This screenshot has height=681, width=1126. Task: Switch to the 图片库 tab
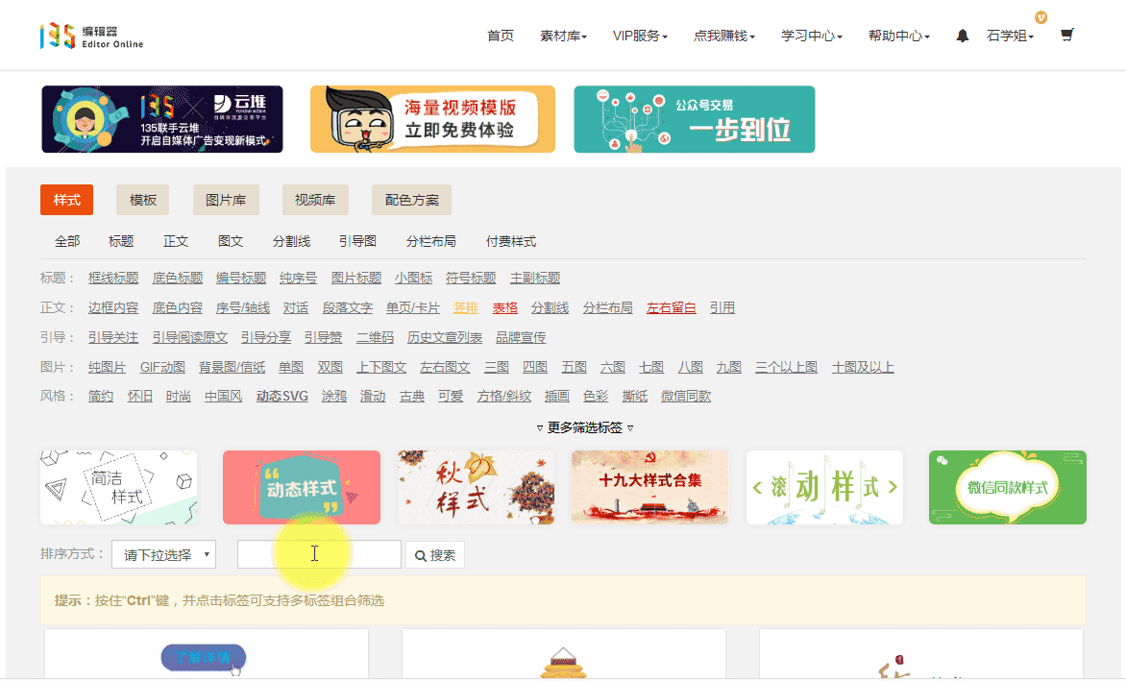click(x=226, y=200)
